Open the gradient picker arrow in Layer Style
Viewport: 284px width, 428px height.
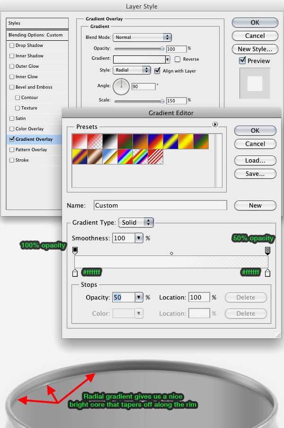coord(168,59)
